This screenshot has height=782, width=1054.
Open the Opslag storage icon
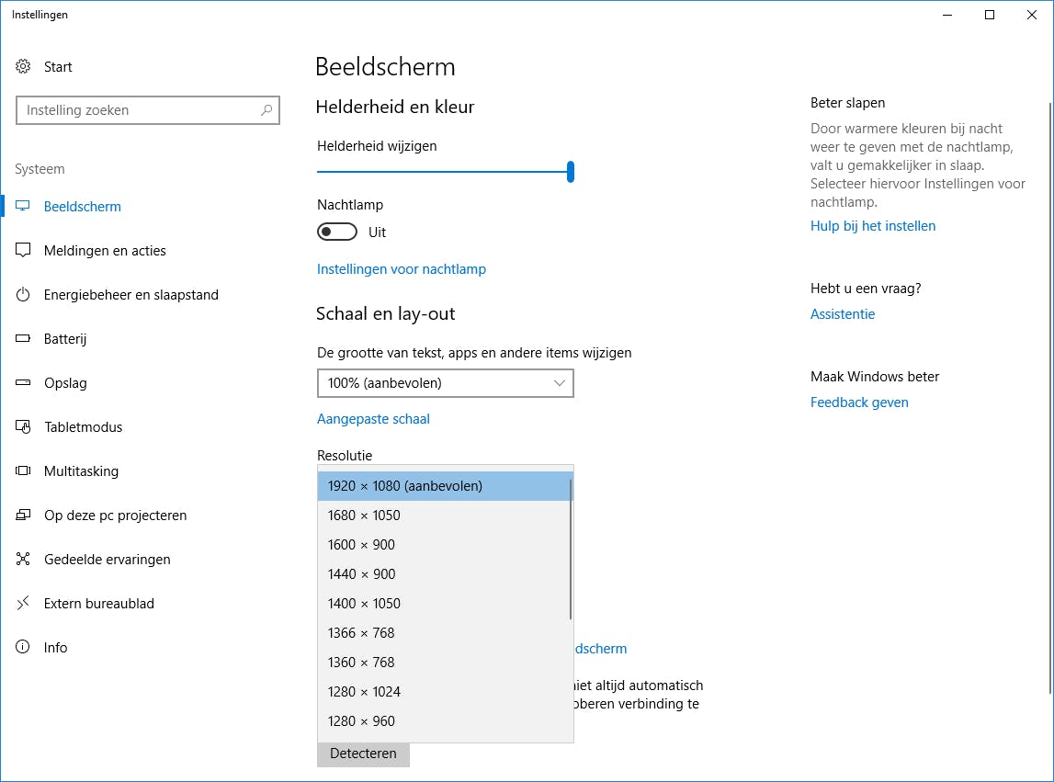coord(24,383)
